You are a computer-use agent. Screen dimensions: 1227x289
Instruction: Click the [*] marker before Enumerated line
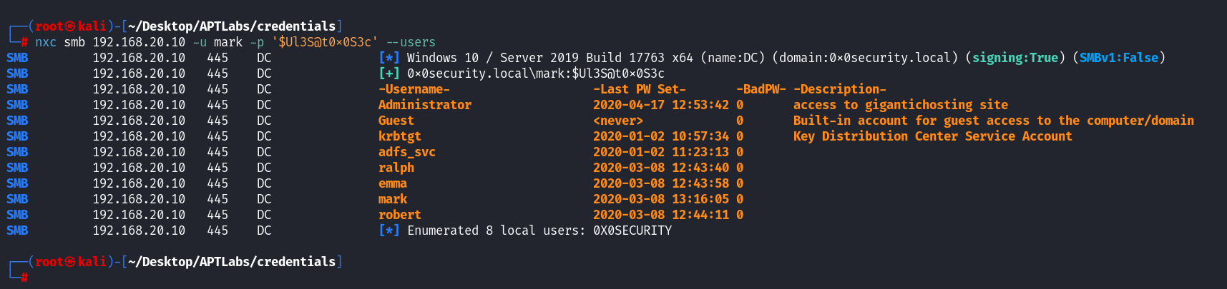[389, 230]
